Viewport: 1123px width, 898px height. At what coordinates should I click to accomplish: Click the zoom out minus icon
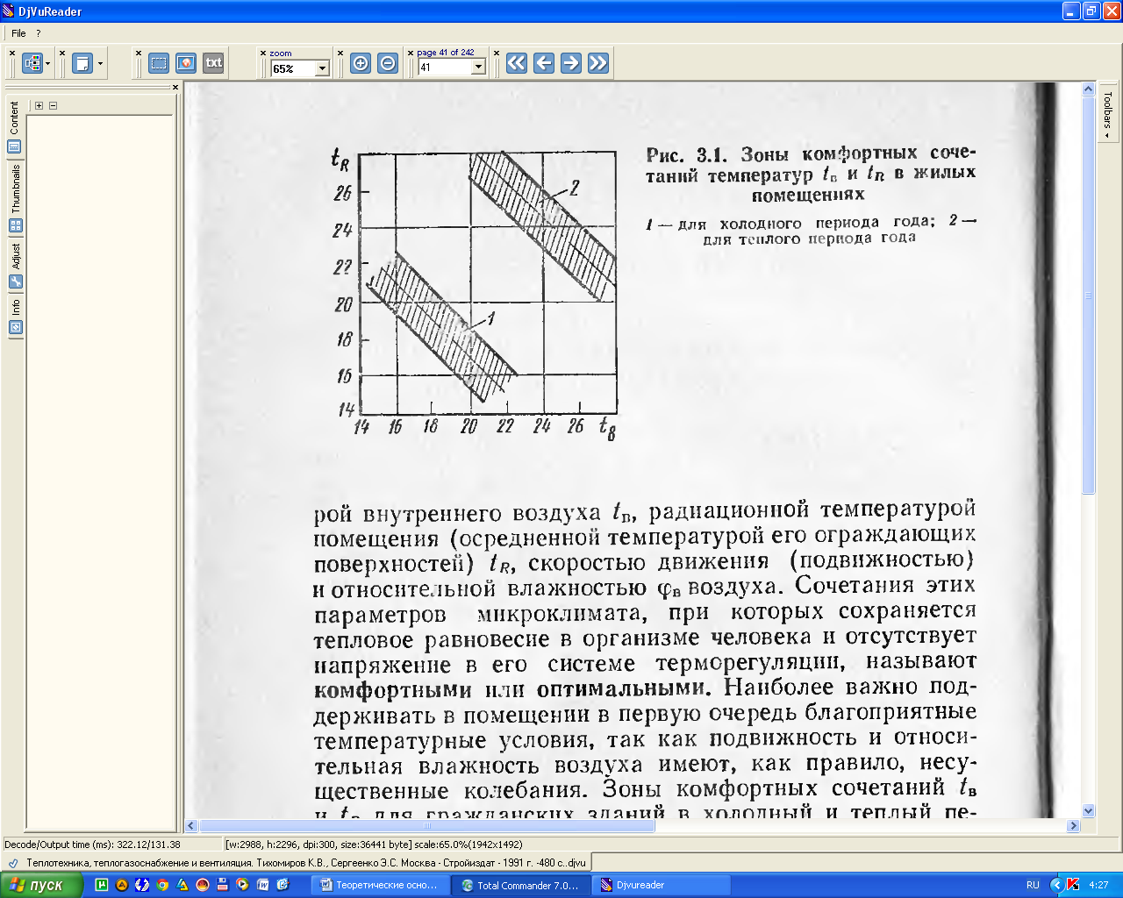point(388,63)
